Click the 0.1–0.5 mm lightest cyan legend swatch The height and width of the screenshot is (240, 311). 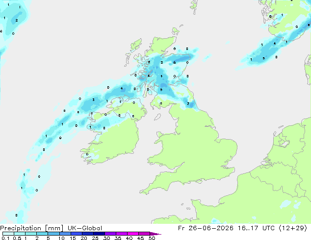(8, 234)
